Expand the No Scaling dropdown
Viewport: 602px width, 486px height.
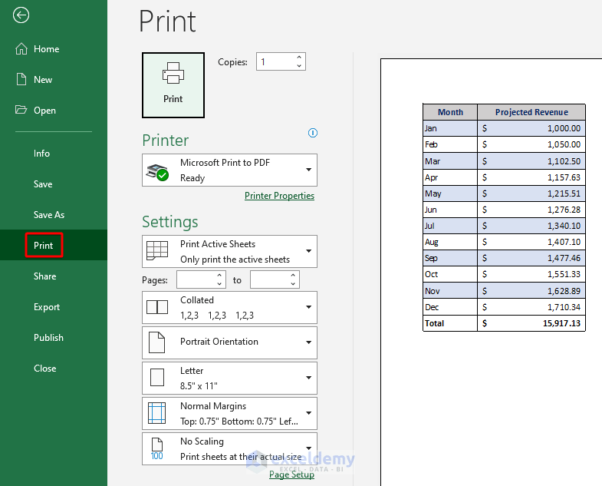tap(229, 448)
